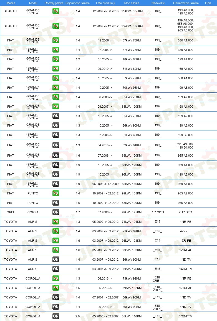Click the 93kW / 126KM power cell

click(132, 269)
